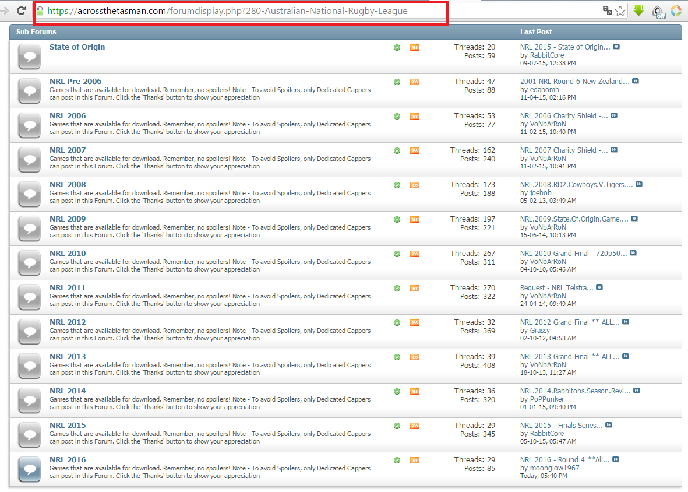This screenshot has width=688, height=492.
Task: Open RSS feed for NRL 2016
Action: pyautogui.click(x=415, y=461)
